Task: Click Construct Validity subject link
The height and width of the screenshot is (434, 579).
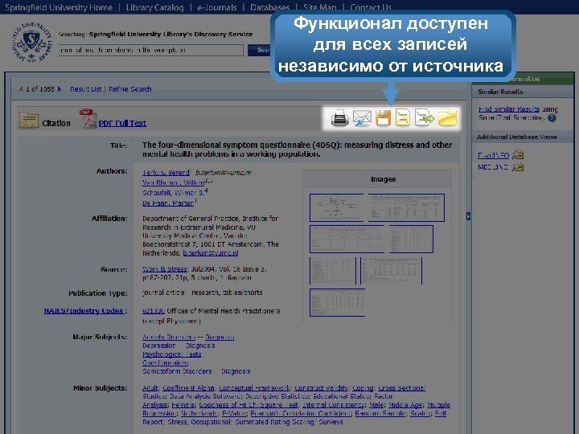Action: (321, 388)
